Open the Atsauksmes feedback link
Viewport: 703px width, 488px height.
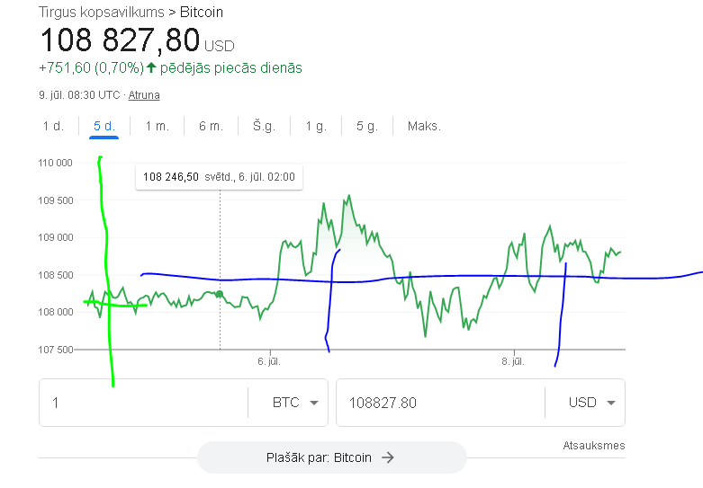[593, 446]
